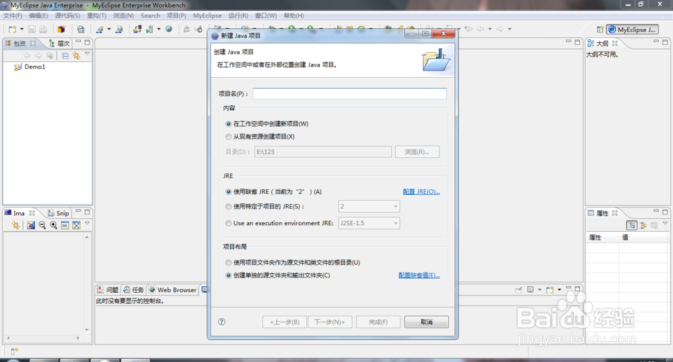Open Package Explorer view menu triangle
673x362 pixels.
87,54
